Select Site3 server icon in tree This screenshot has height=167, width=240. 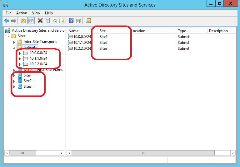click(20, 86)
